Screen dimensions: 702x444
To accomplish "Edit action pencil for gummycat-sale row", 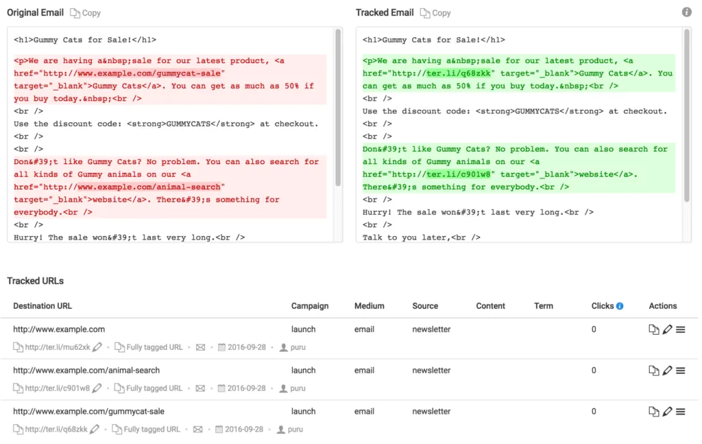I will [667, 412].
